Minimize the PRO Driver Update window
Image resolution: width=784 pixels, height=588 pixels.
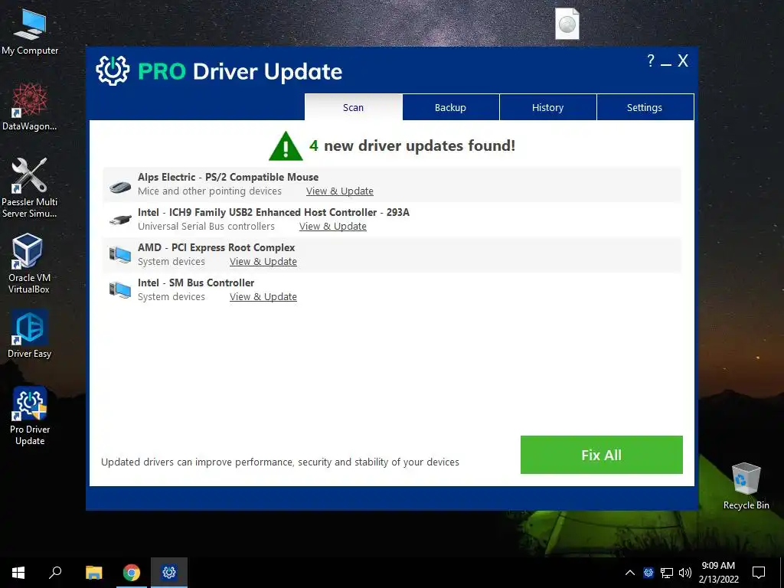click(x=665, y=64)
